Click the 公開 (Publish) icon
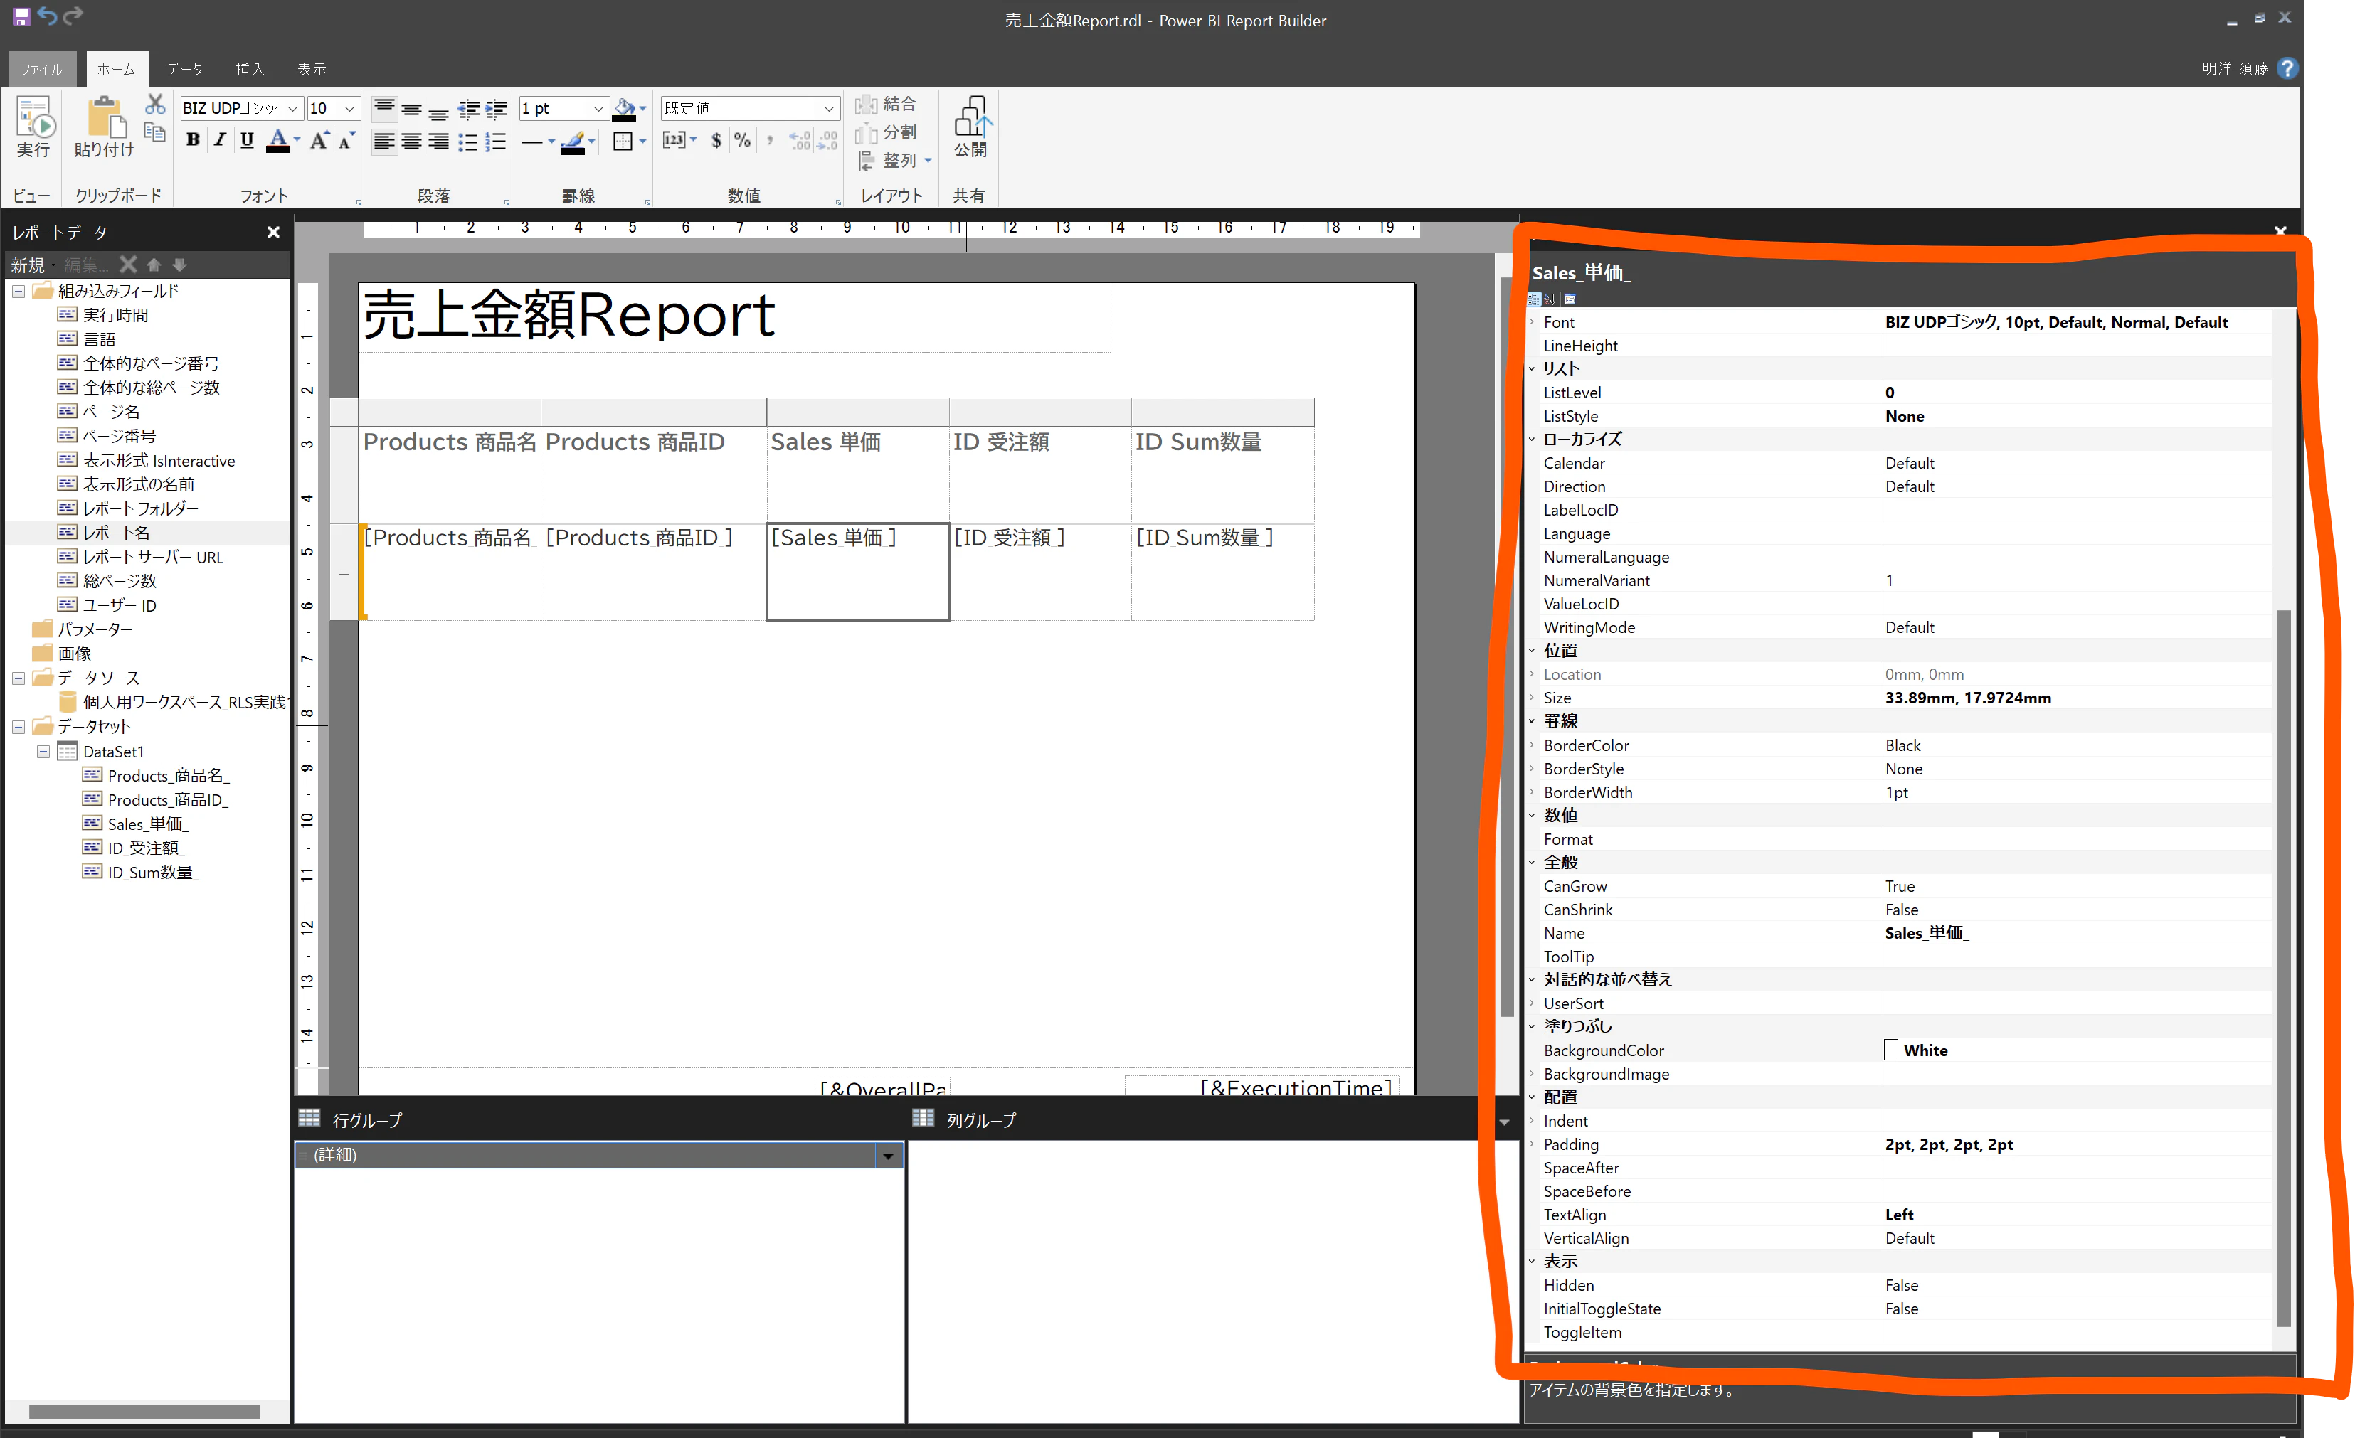This screenshot has width=2355, height=1438. coord(970,126)
